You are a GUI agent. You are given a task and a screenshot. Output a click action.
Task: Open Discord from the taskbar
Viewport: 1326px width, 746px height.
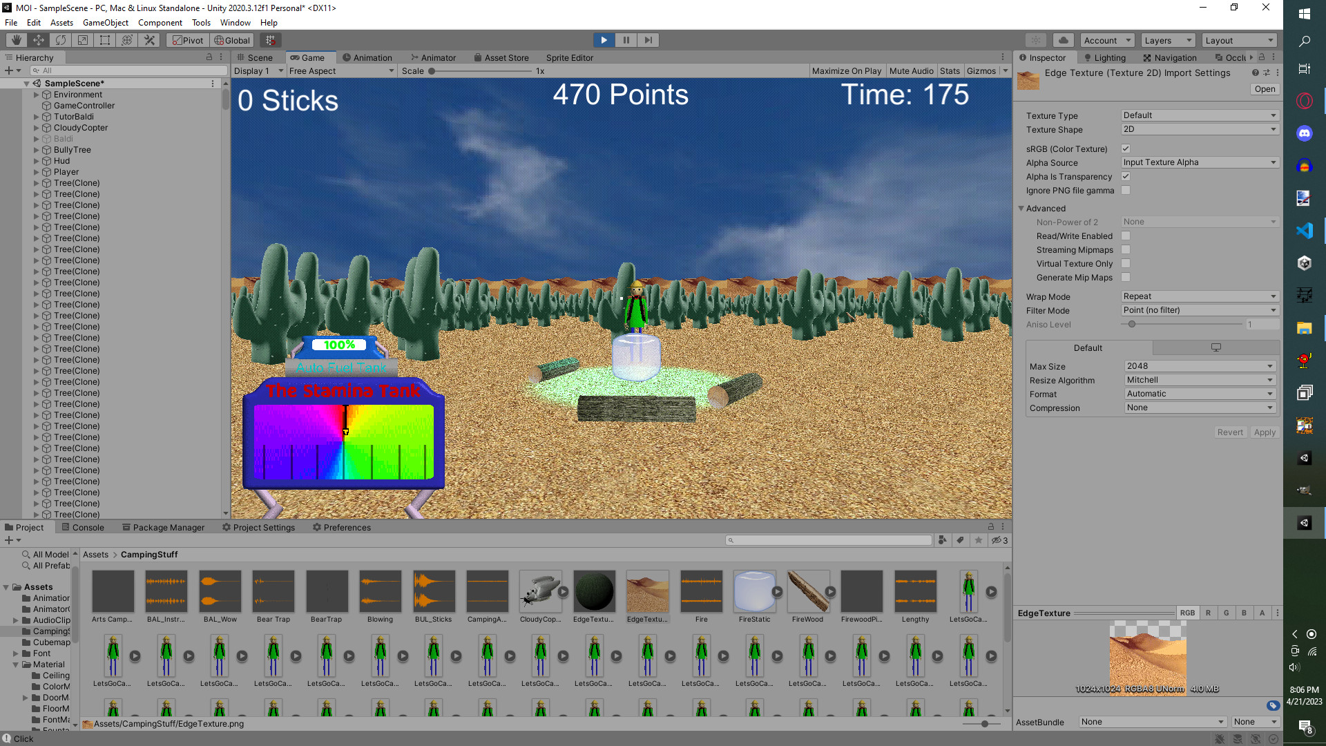[1304, 134]
